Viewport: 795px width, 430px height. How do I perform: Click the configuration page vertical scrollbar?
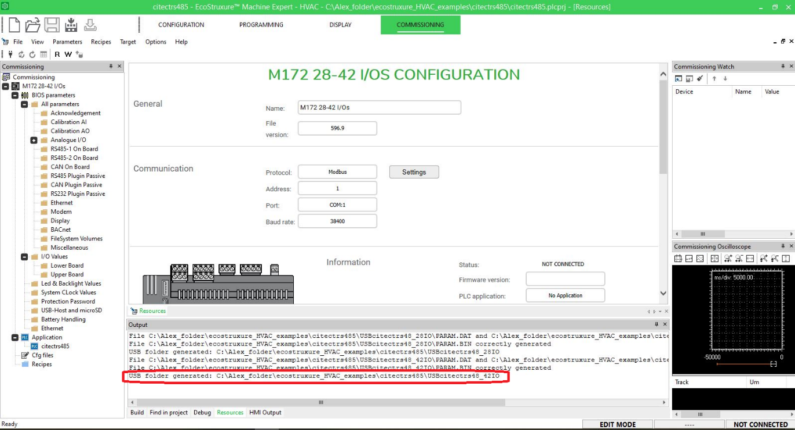point(663,184)
